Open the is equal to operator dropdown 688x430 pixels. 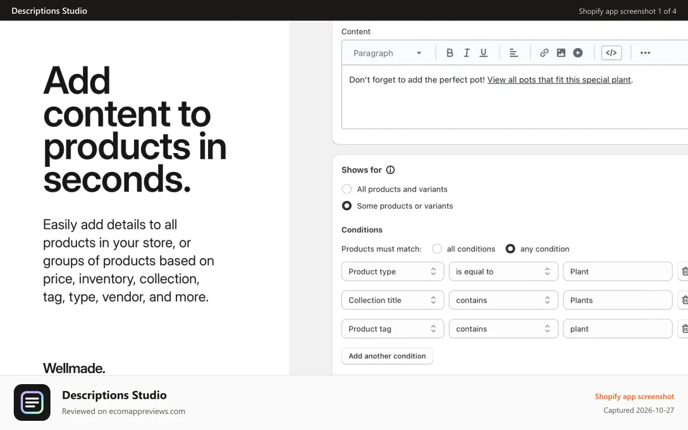pos(503,271)
